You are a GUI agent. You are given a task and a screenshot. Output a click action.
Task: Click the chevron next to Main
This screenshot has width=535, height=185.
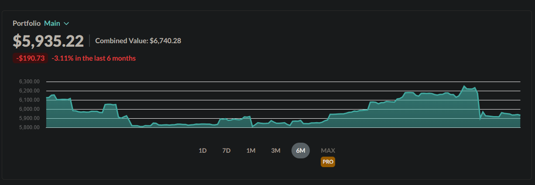pos(66,24)
